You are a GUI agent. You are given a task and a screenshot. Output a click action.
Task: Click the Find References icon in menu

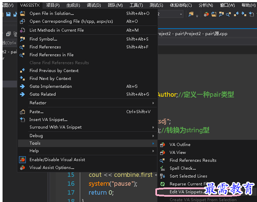pos(22,47)
